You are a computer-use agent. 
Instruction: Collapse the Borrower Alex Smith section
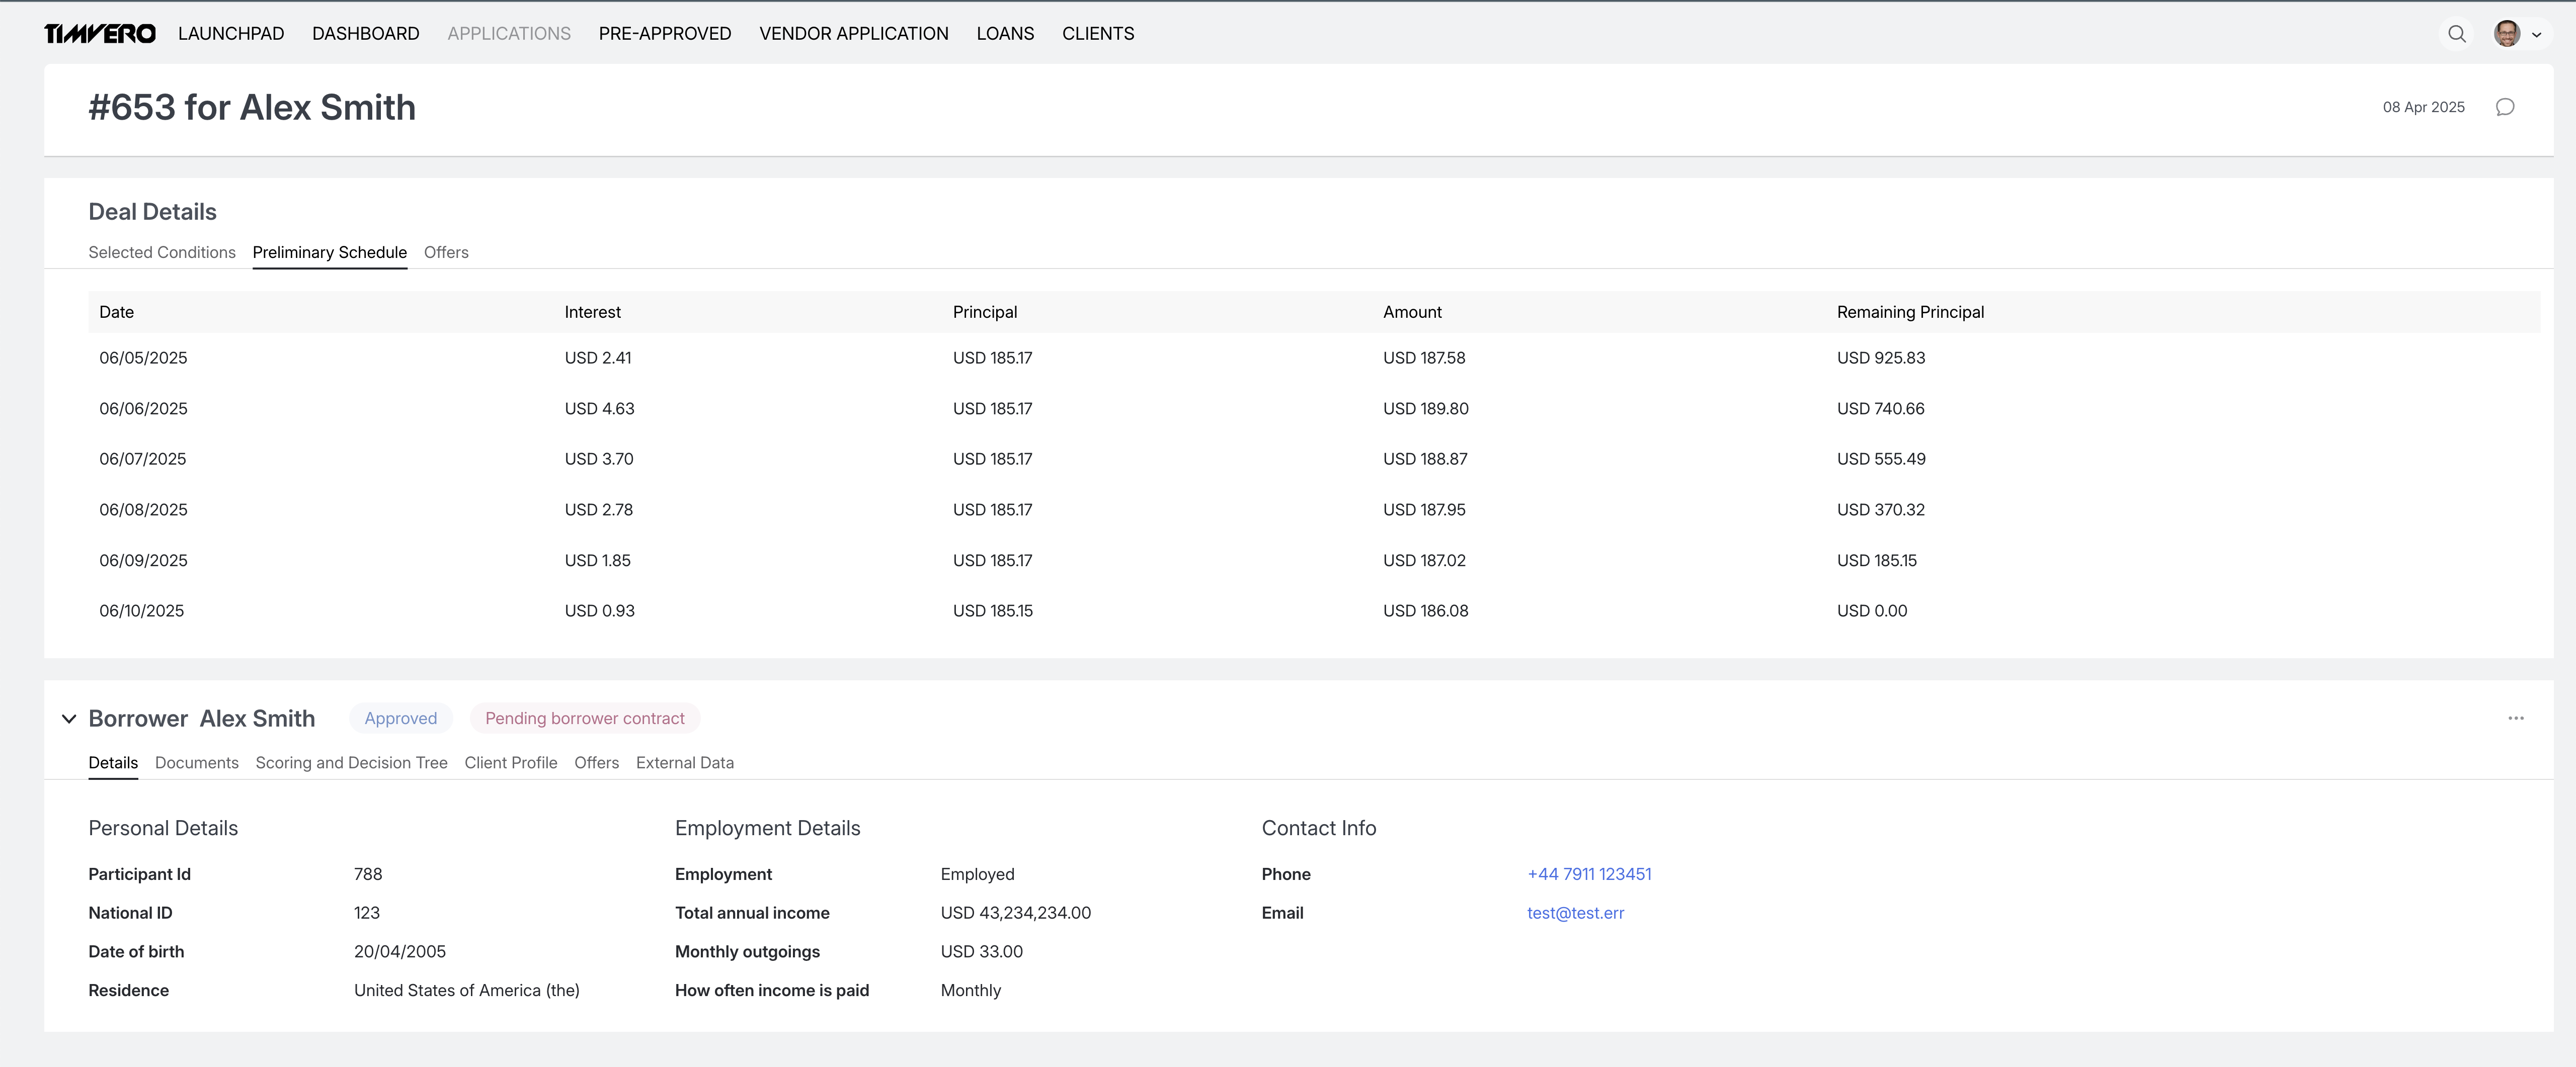[x=69, y=719]
